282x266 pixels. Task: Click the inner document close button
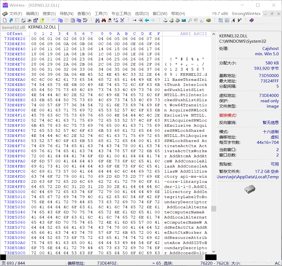coord(279,14)
